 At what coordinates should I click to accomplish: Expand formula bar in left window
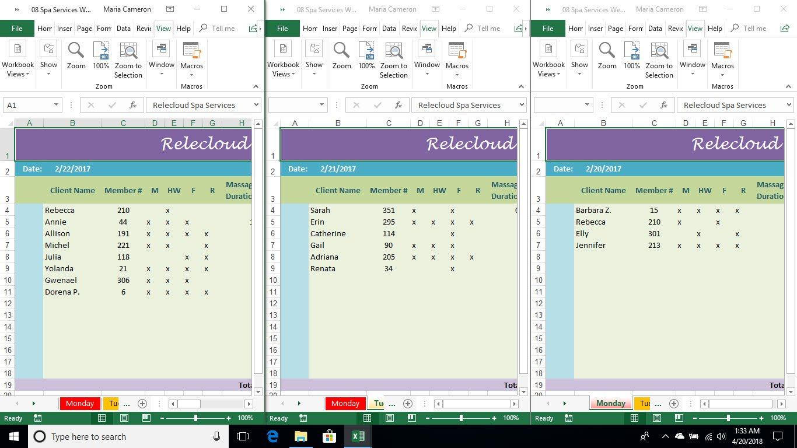(256, 105)
